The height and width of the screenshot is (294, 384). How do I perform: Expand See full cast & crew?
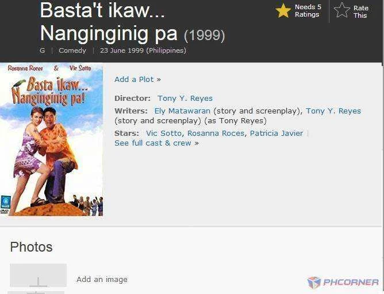[x=156, y=143]
